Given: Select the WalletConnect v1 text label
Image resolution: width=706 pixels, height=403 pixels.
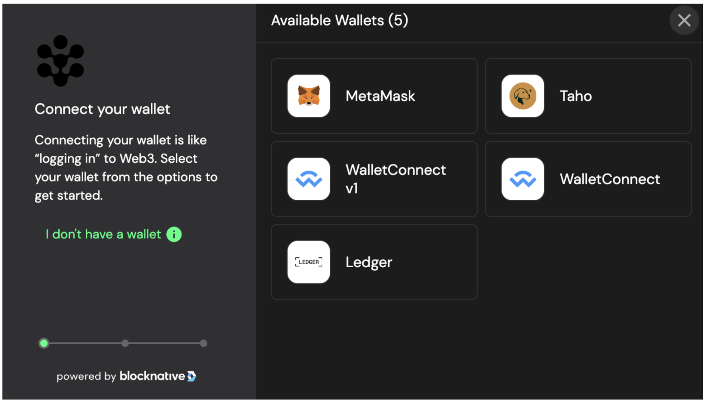Looking at the screenshot, I should tap(396, 179).
